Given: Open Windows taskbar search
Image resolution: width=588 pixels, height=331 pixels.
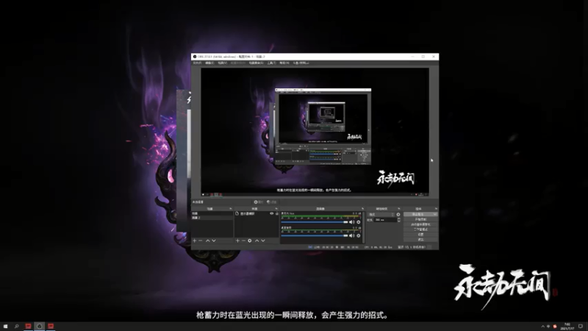Looking at the screenshot, I should (16, 327).
